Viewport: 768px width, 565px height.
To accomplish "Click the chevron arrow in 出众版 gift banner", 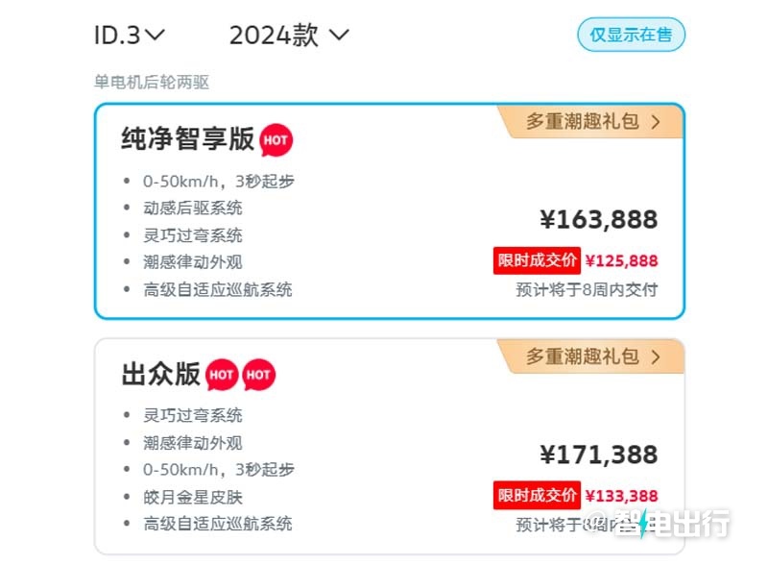I will coord(656,357).
